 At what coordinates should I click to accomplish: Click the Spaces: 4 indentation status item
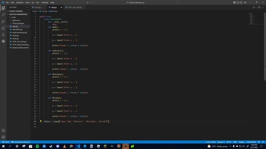221,142
